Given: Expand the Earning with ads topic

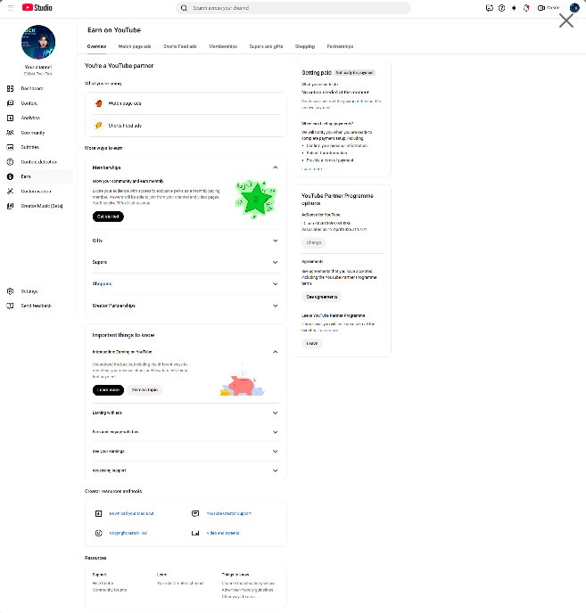Looking at the screenshot, I should pos(276,413).
